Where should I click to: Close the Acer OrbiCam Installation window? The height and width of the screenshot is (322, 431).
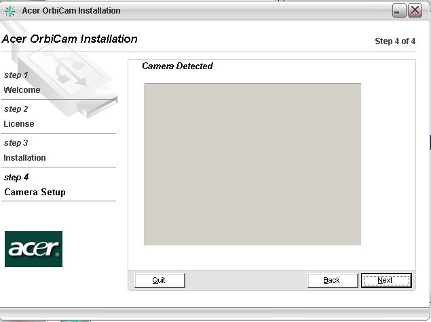415,11
